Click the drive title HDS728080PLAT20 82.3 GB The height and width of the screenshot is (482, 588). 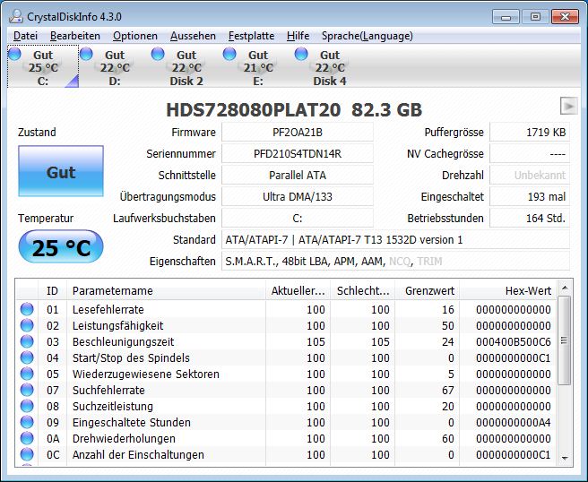(294, 110)
